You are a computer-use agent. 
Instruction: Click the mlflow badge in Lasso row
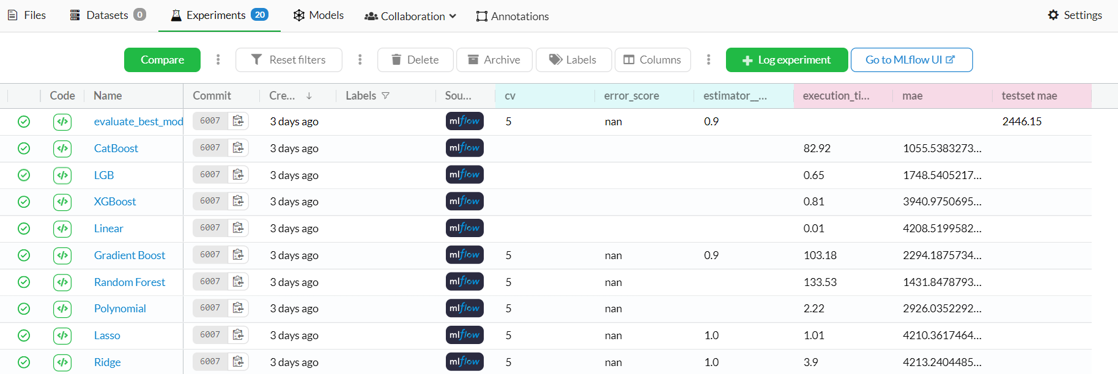coord(464,335)
